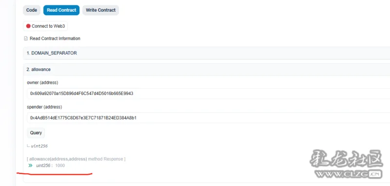Viewport: 390px width, 186px height.
Task: Click the Read Contract Information label
Action: coord(55,38)
